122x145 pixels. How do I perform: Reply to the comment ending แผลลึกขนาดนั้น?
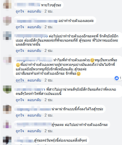point(34,51)
